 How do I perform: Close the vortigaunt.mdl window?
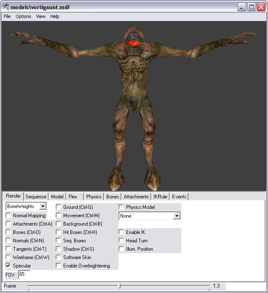261,7
